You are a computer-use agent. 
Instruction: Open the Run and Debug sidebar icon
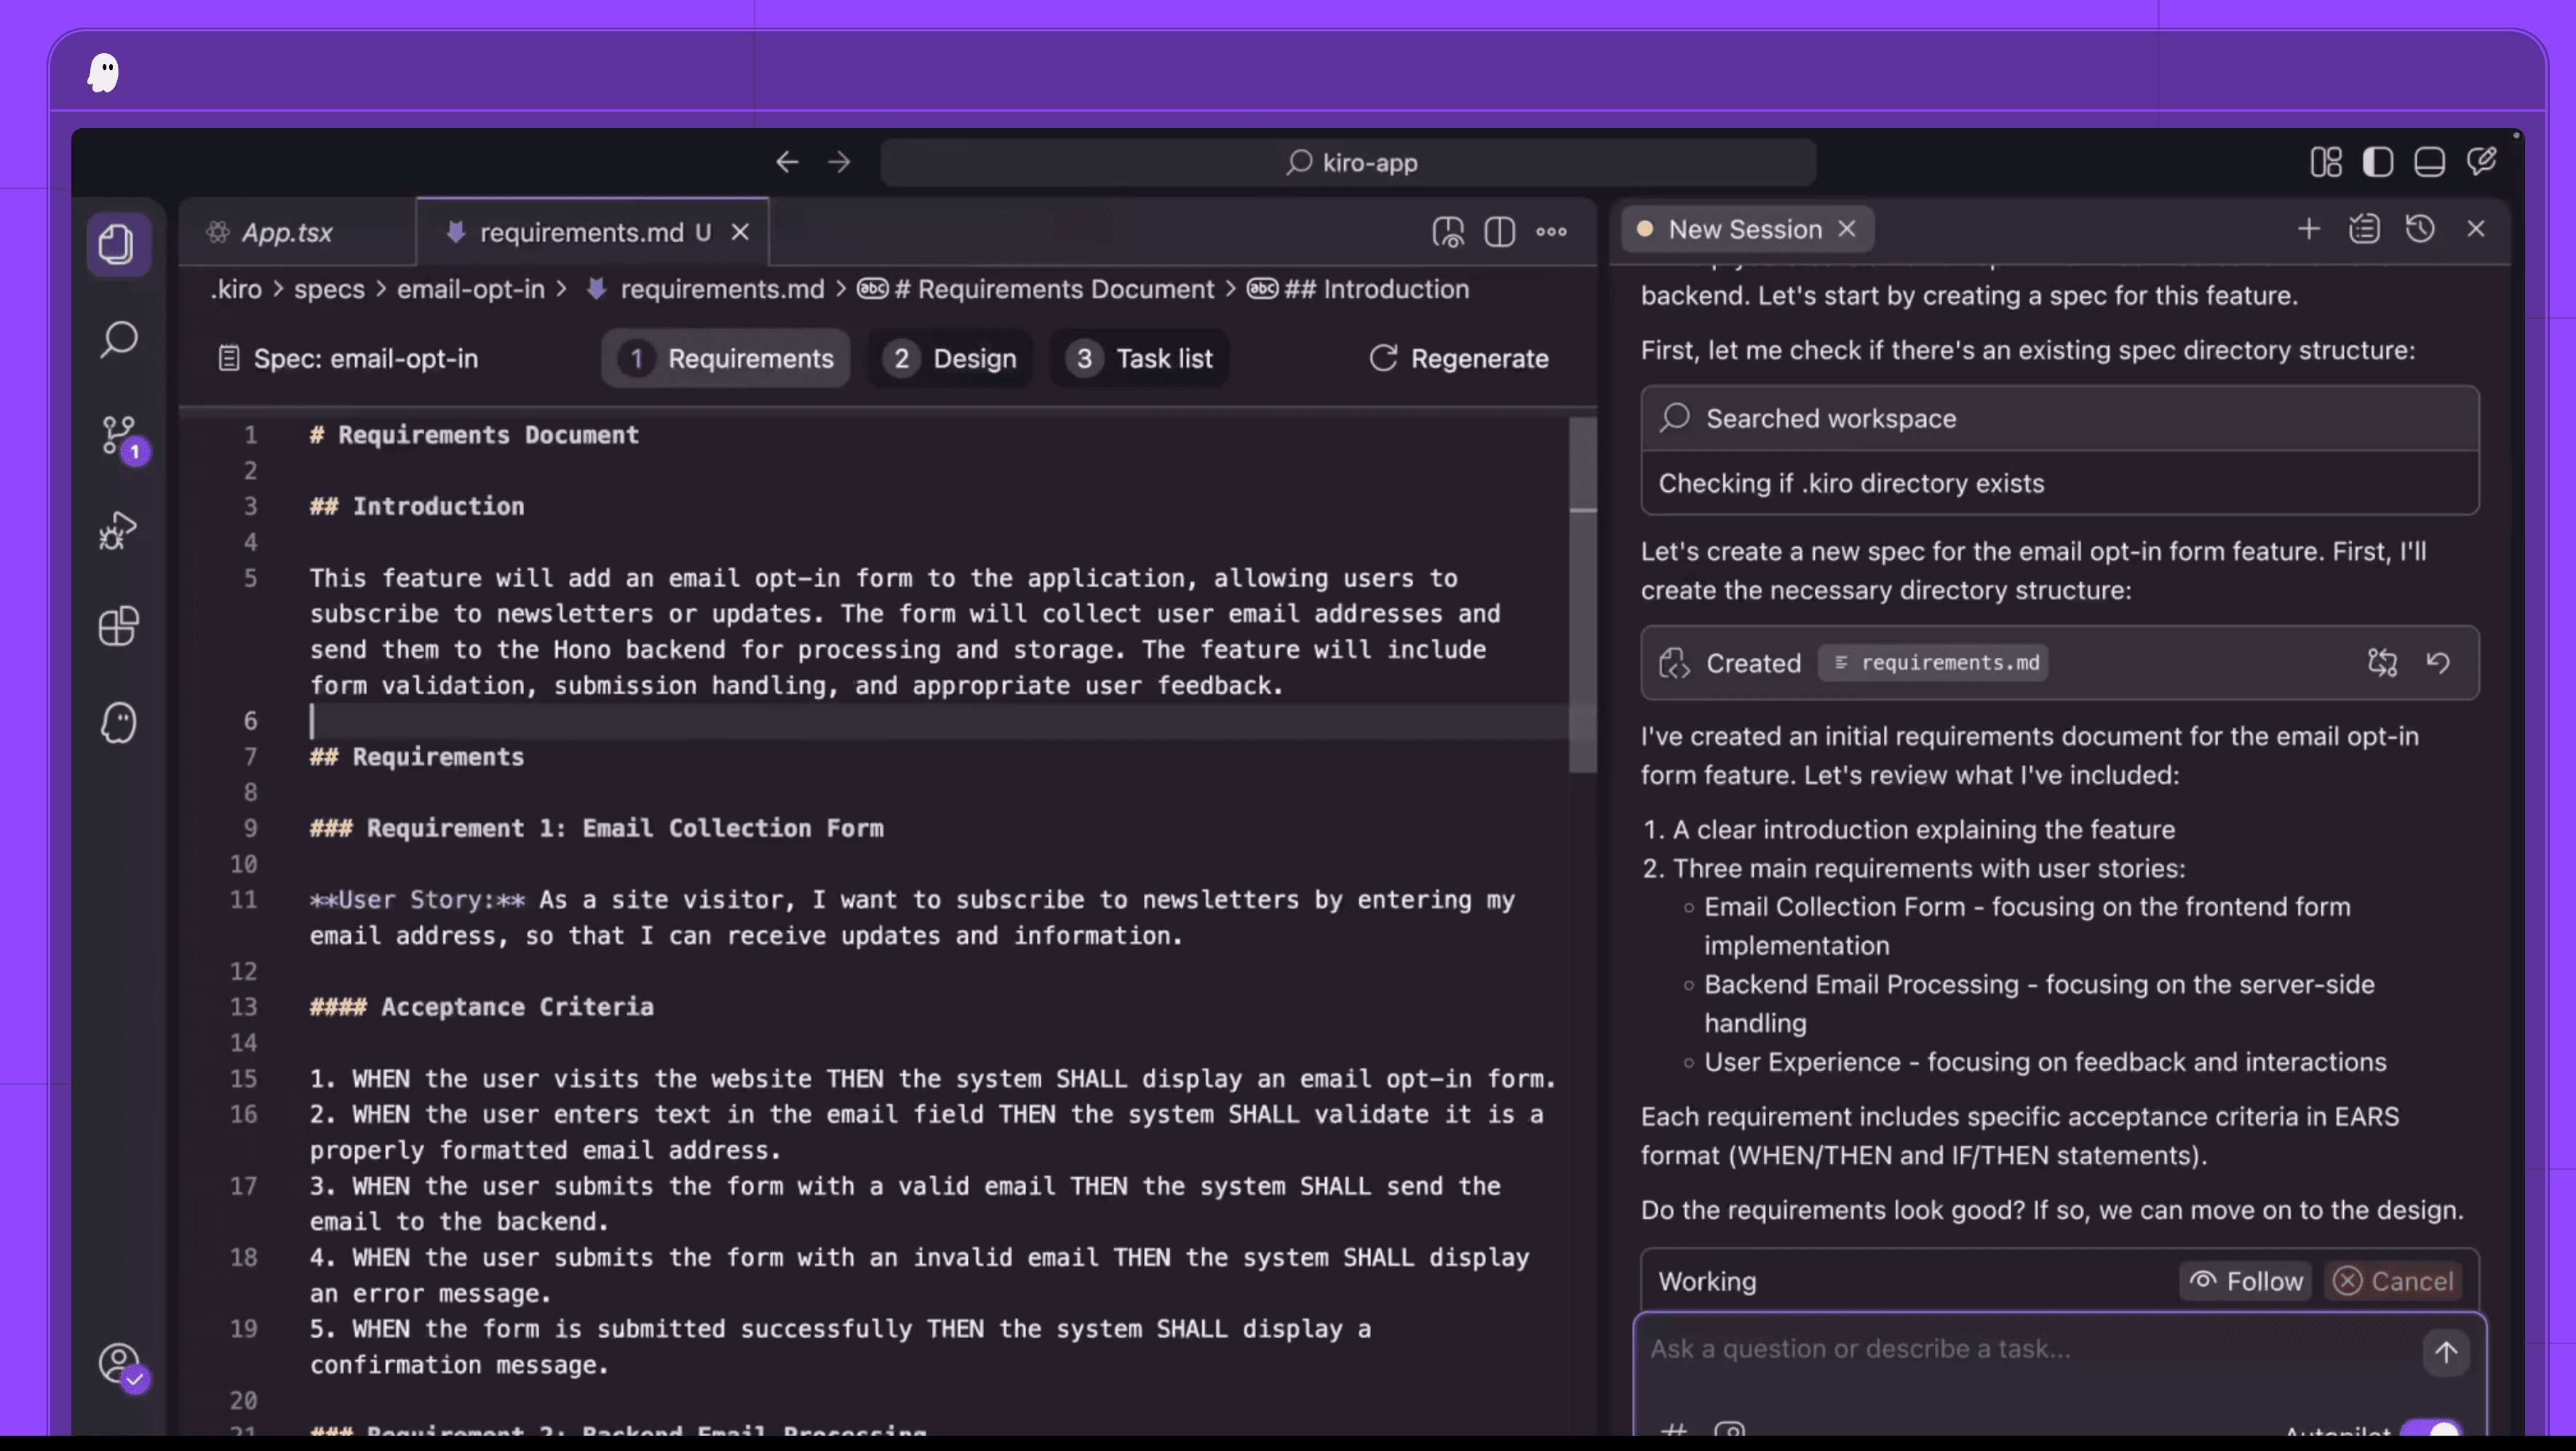pyautogui.click(x=119, y=530)
